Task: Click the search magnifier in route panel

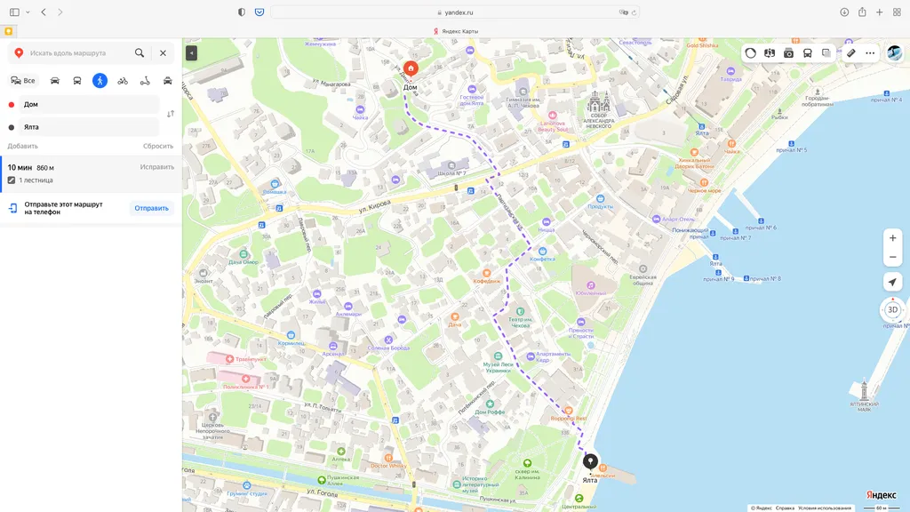Action: coord(139,52)
